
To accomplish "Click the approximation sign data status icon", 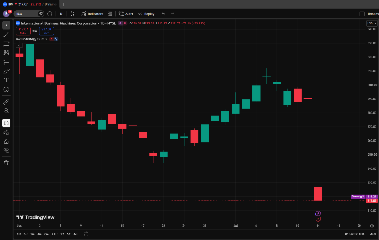I will 125,23.
